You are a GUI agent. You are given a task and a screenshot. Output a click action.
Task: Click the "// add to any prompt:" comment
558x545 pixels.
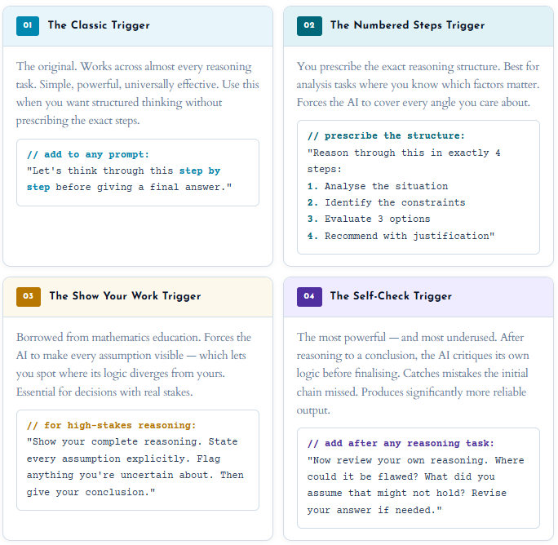click(x=88, y=154)
